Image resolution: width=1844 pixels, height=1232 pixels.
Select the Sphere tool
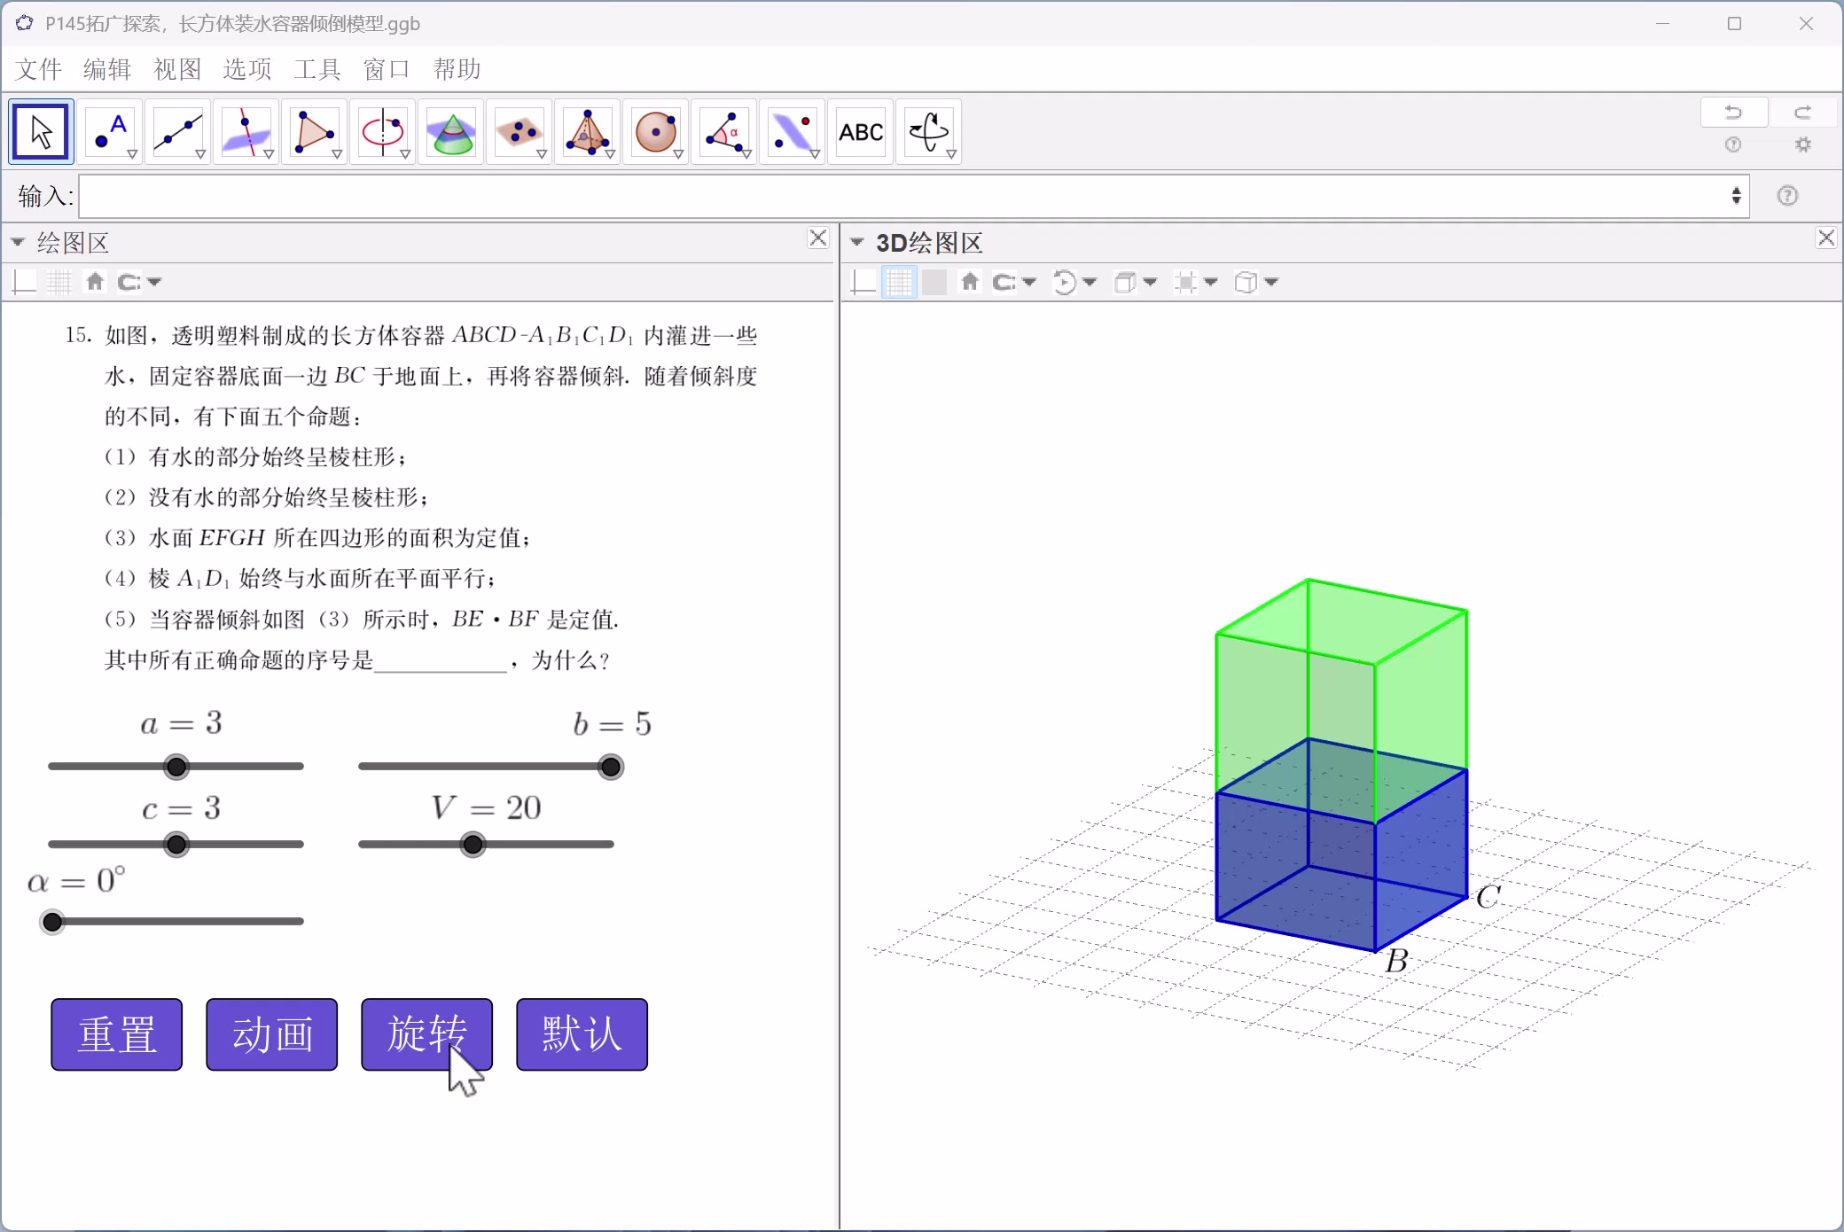tap(655, 131)
